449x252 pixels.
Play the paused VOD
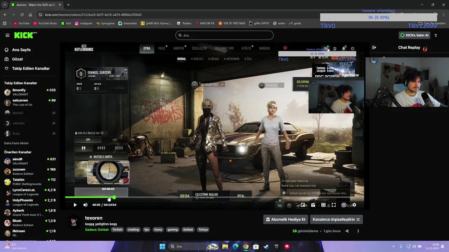[x=75, y=205]
